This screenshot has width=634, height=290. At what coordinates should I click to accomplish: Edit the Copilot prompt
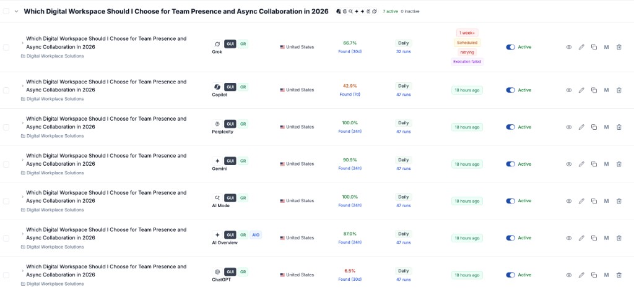[x=581, y=90]
